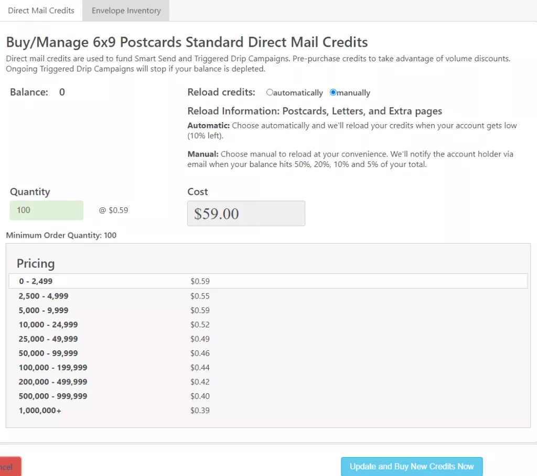Click the Quantity label

click(30, 192)
